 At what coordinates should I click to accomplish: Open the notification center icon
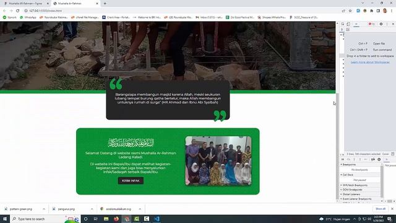click(389, 219)
